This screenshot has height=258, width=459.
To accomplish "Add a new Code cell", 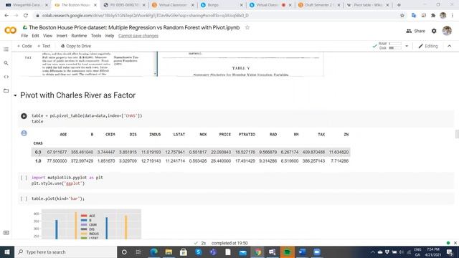I will coord(24,46).
